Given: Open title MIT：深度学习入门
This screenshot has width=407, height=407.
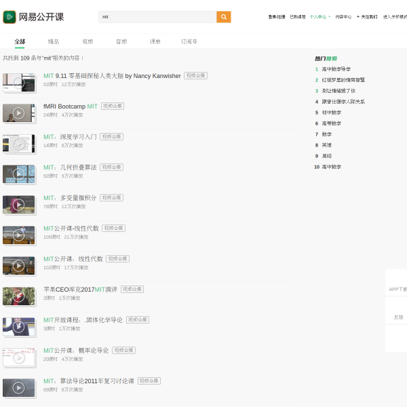Looking at the screenshot, I should tap(70, 137).
